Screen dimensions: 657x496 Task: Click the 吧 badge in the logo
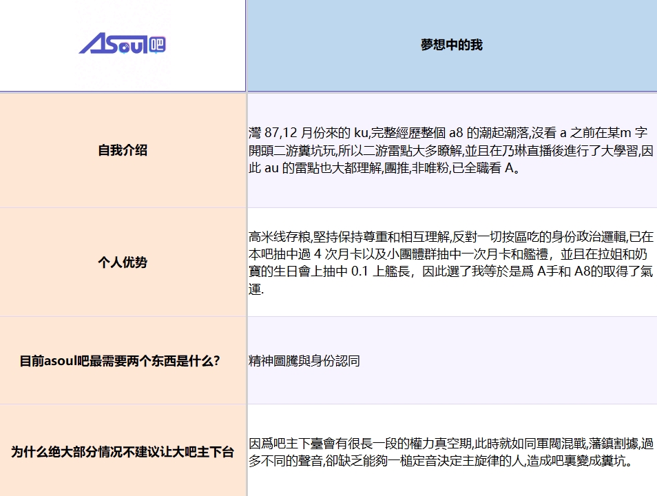(157, 45)
